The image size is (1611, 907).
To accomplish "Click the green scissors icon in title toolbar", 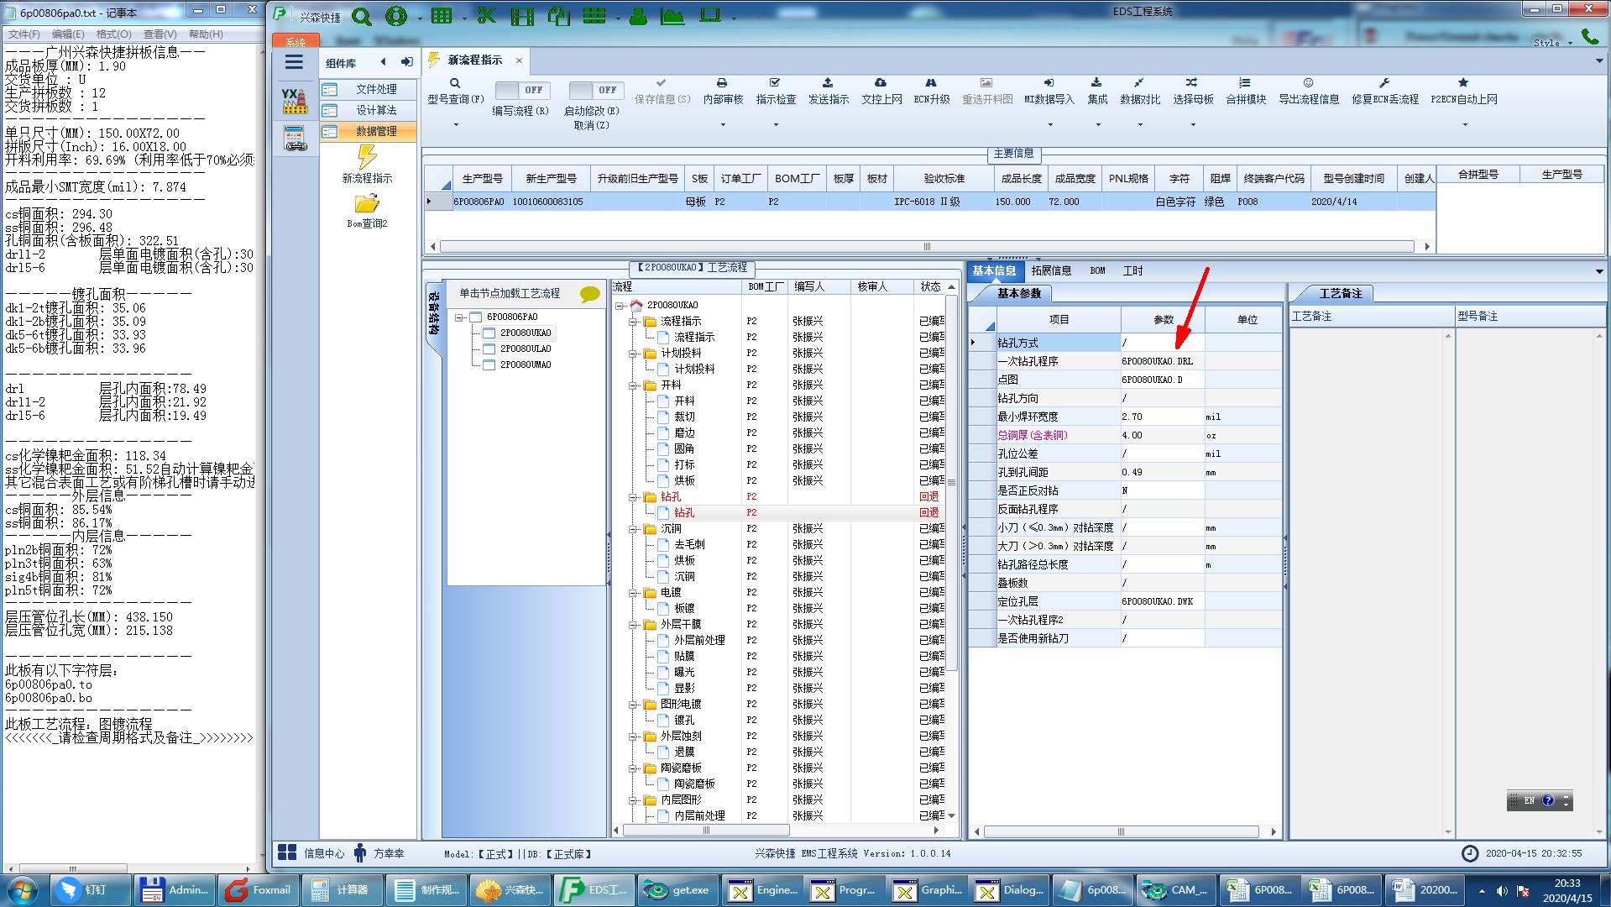I will click(486, 16).
